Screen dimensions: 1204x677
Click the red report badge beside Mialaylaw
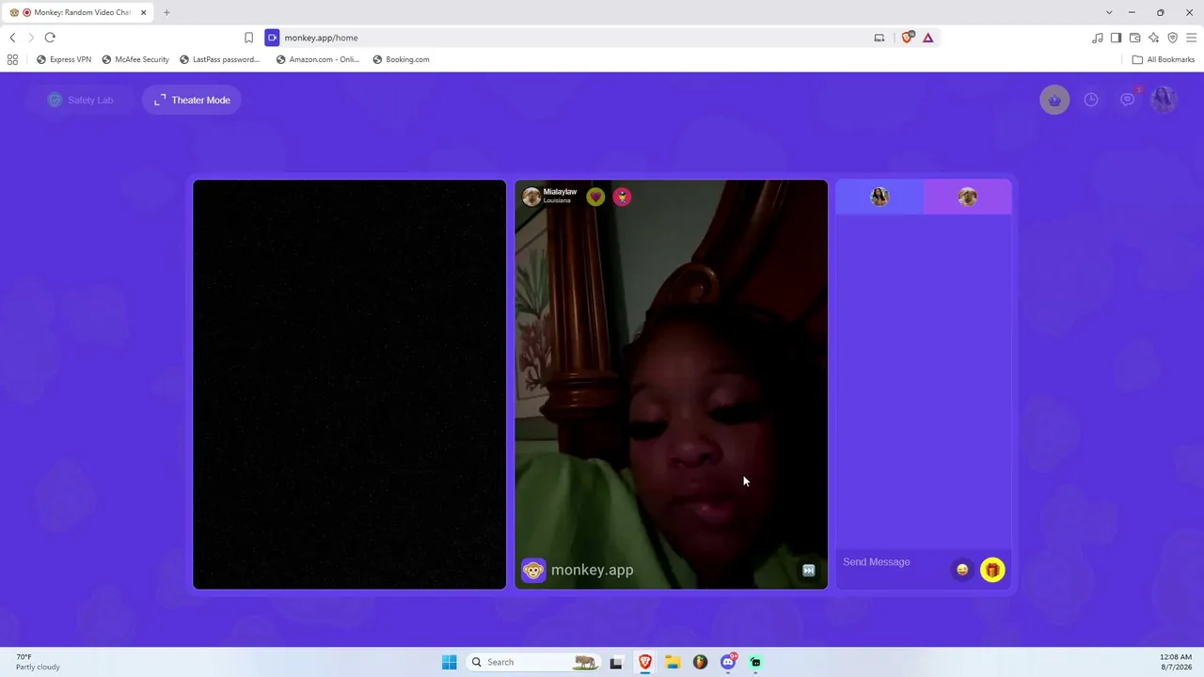click(x=622, y=197)
